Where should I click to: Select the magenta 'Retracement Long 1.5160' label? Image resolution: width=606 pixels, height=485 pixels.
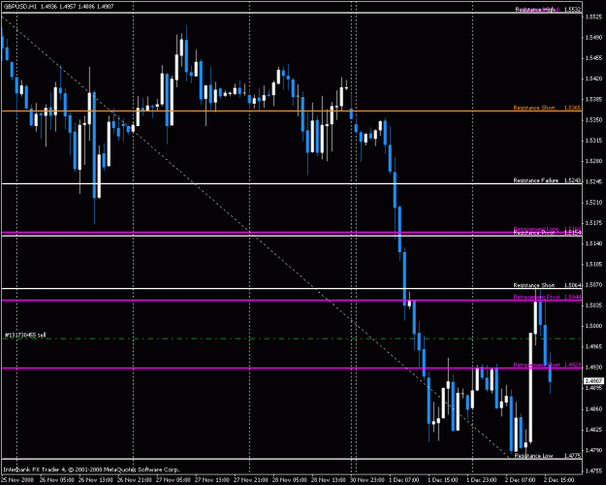pos(547,229)
